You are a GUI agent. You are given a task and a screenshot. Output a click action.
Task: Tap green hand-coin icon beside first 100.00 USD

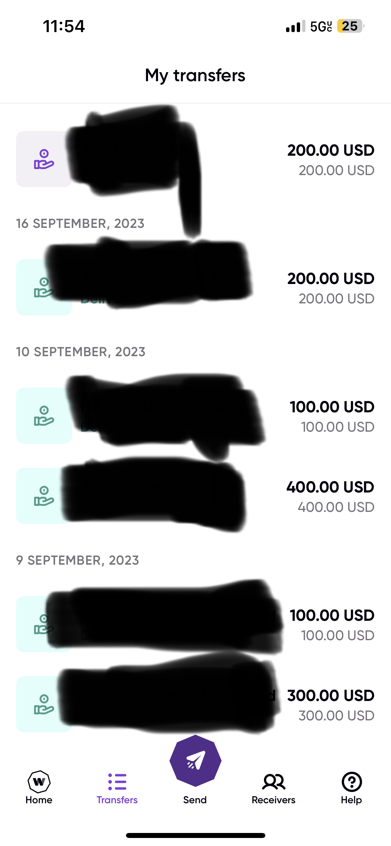[44, 416]
